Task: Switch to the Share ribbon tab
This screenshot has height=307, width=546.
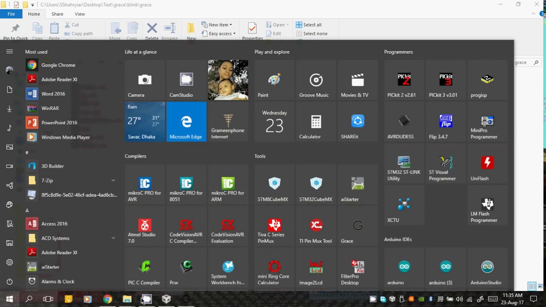Action: pos(57,14)
